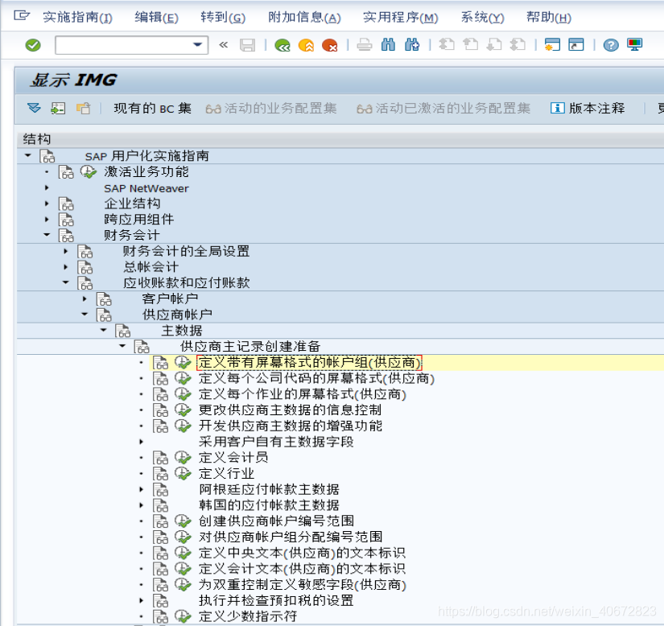This screenshot has height=626, width=664.
Task: Click the green Enter checkmark icon
Action: [33, 45]
